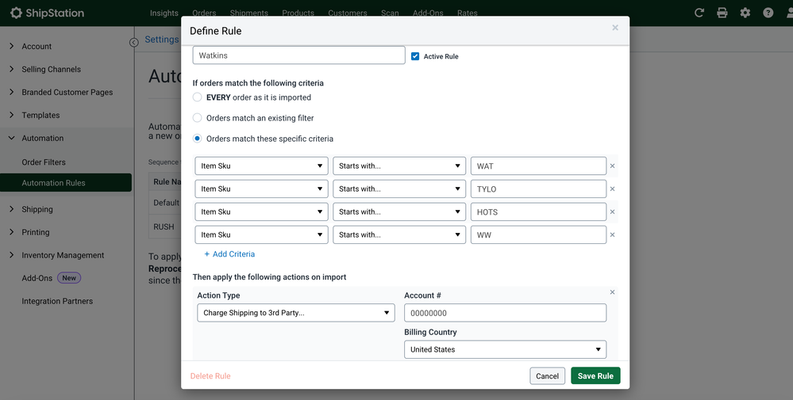Image resolution: width=793 pixels, height=400 pixels.
Task: Click the refresh icon in top bar
Action: point(699,13)
